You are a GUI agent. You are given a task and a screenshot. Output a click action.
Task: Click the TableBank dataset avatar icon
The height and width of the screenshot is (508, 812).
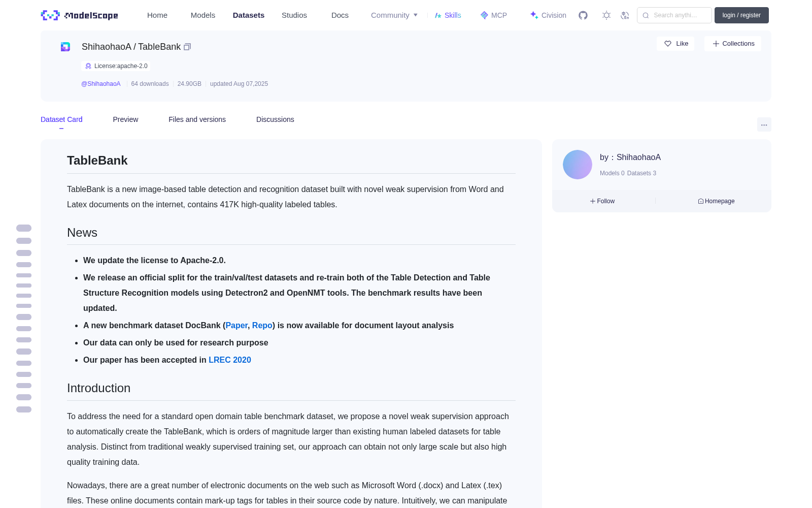65,47
